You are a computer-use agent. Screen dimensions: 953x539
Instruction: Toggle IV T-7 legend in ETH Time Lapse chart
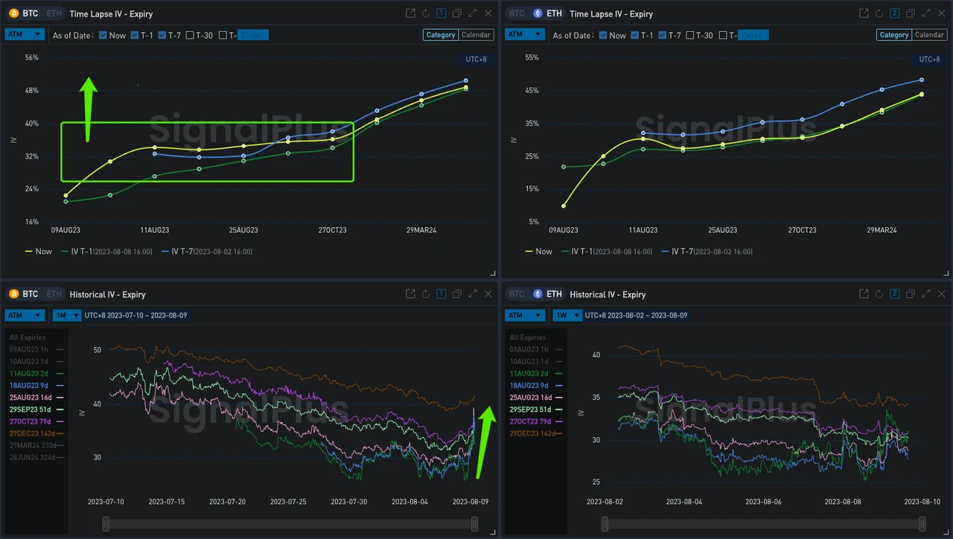point(706,252)
